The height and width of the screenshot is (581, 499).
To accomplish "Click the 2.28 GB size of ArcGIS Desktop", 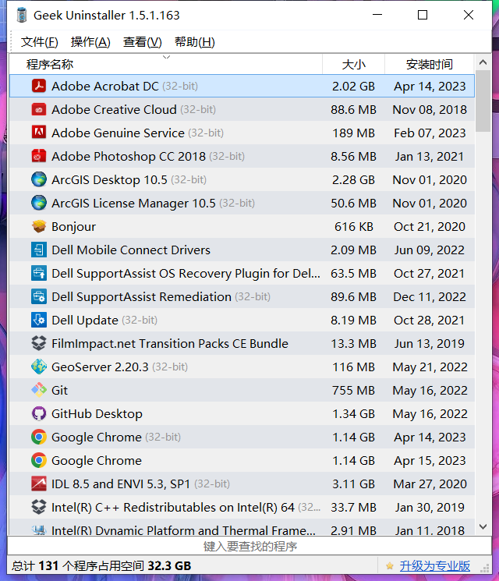I will 353,179.
